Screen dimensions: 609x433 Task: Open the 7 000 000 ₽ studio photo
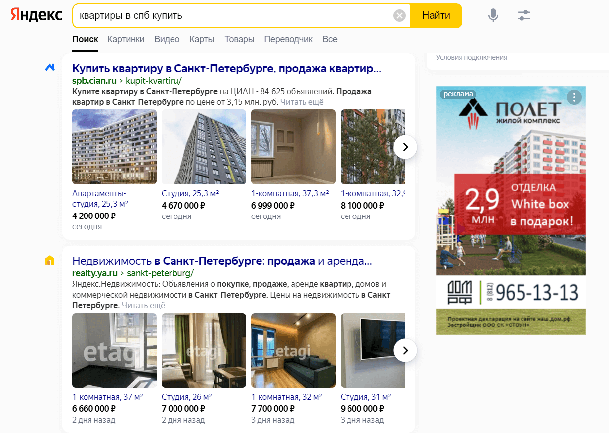[x=204, y=350]
